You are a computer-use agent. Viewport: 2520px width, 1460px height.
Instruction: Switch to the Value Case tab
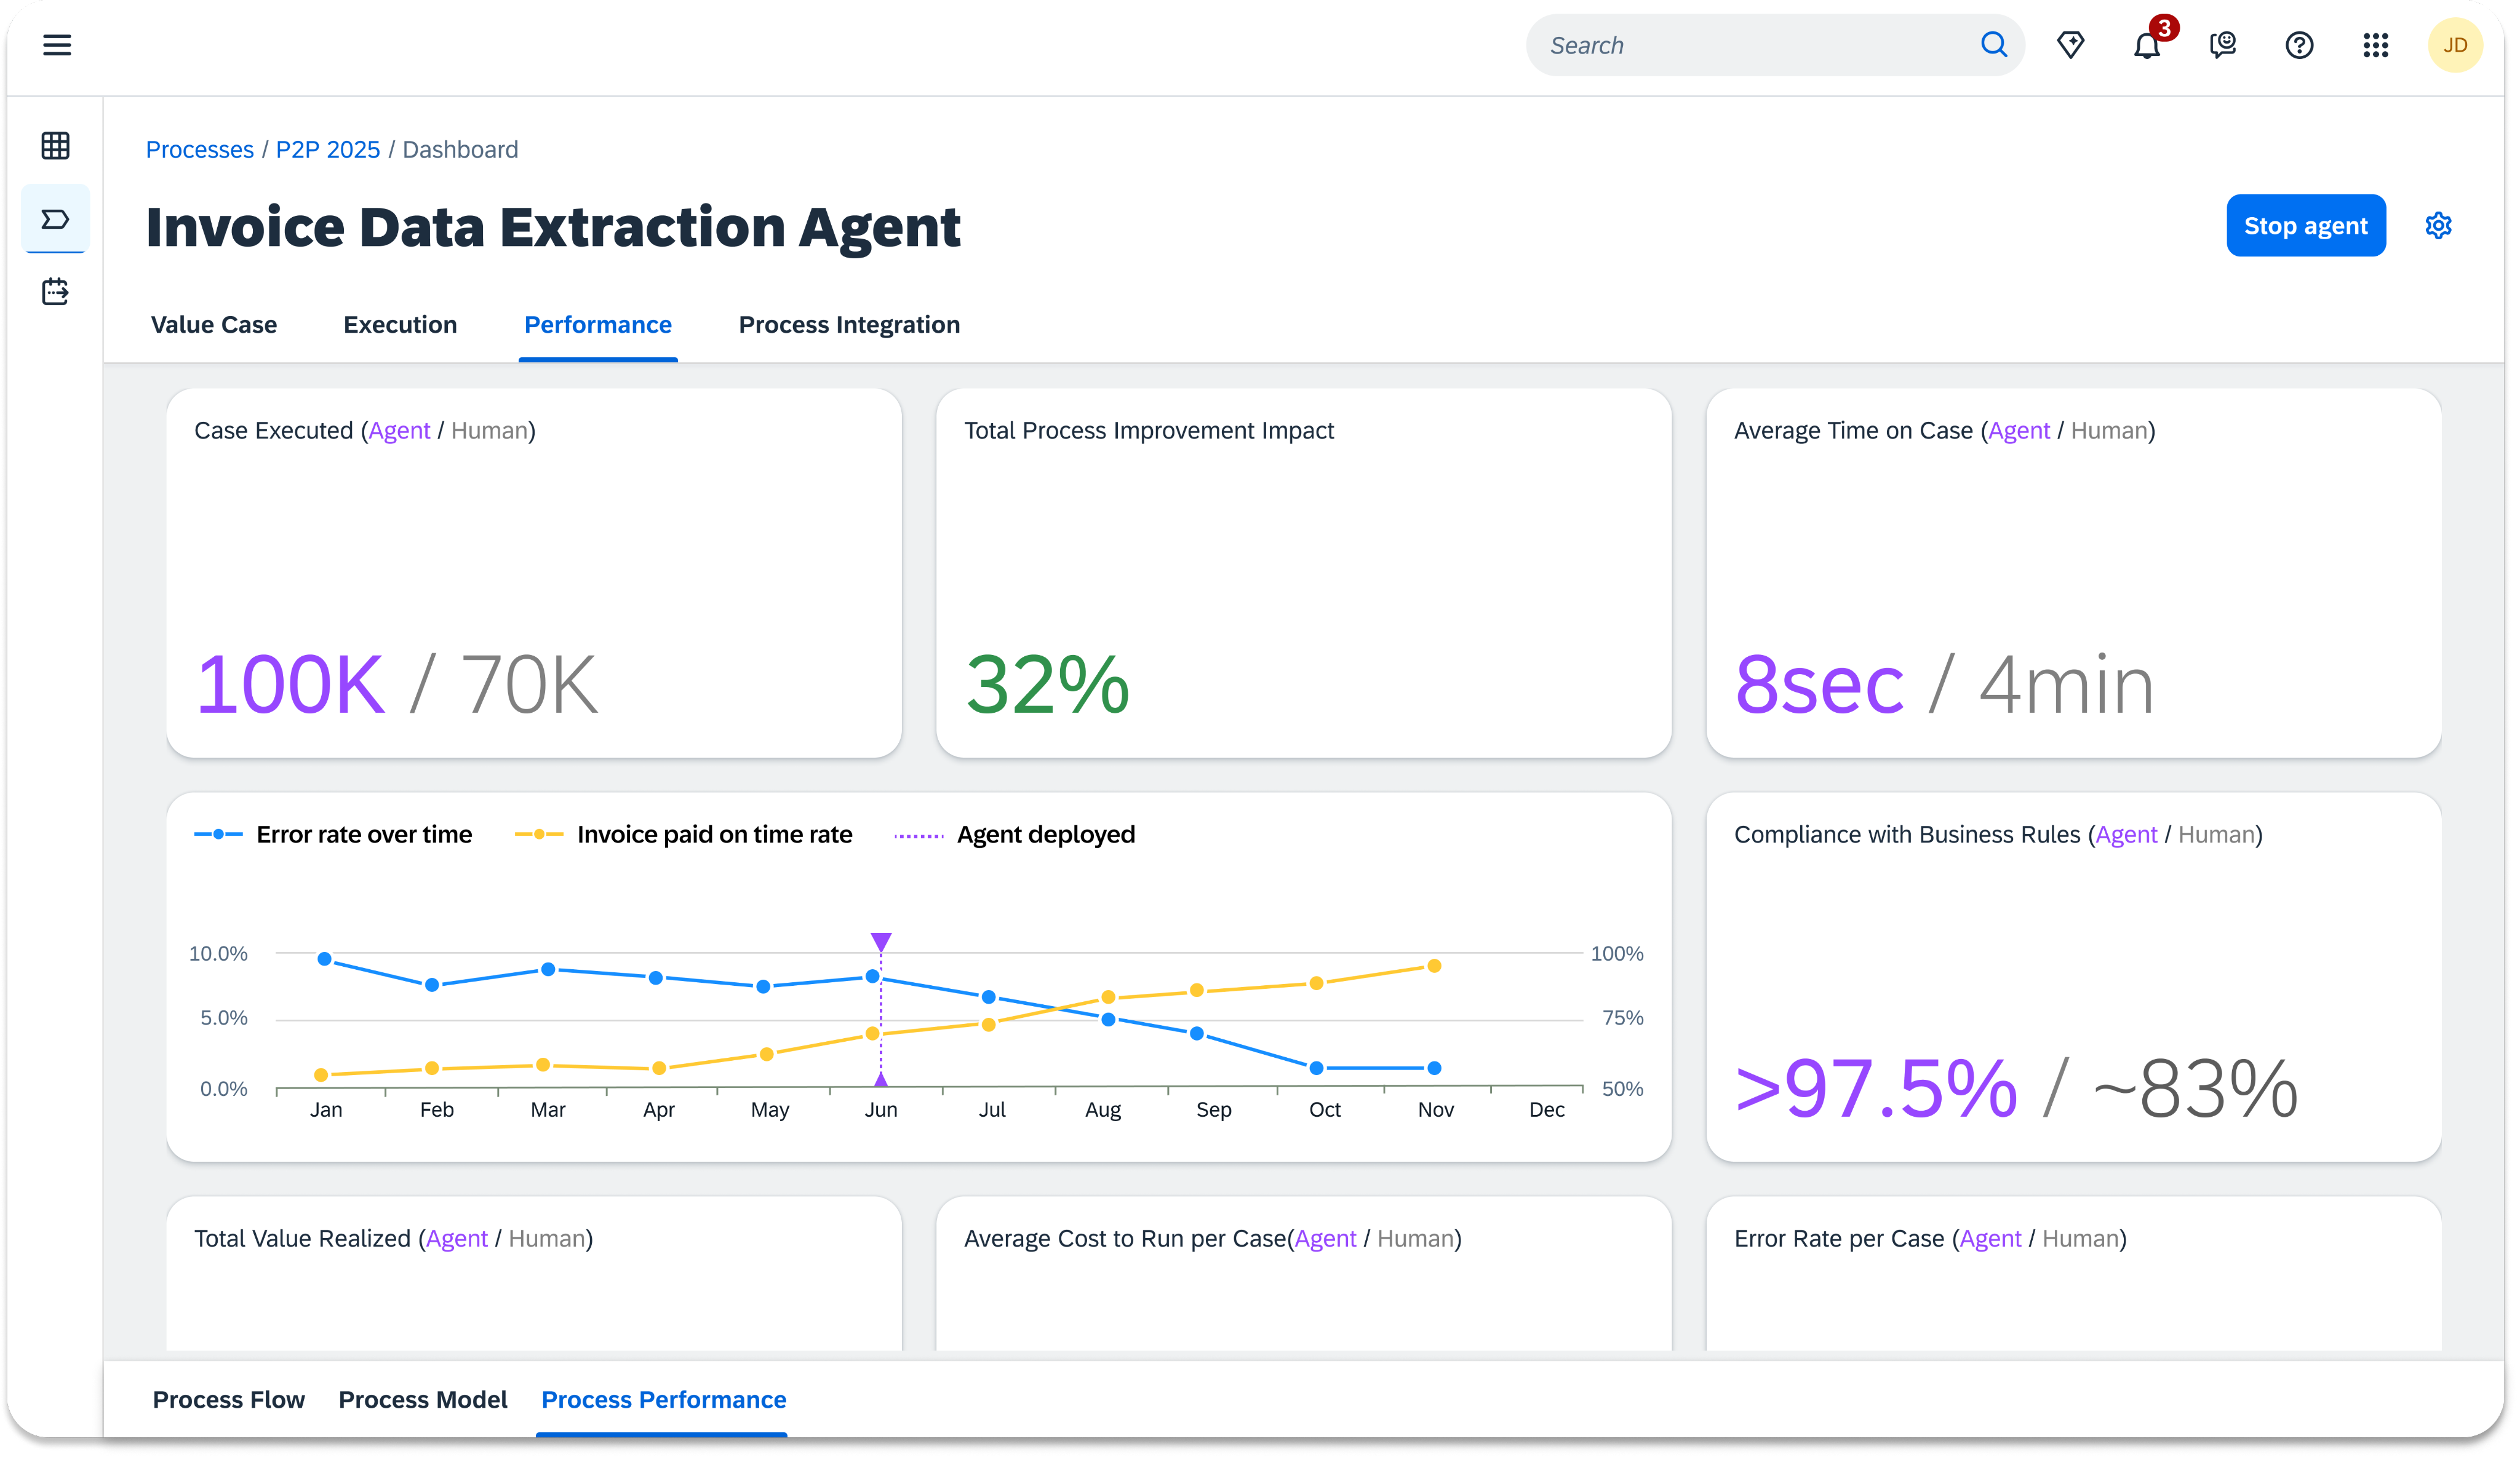point(214,325)
